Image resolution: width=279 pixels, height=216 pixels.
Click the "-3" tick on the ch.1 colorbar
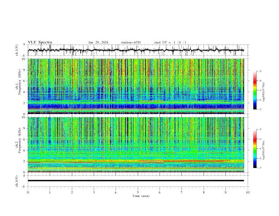pyautogui.click(x=260, y=71)
